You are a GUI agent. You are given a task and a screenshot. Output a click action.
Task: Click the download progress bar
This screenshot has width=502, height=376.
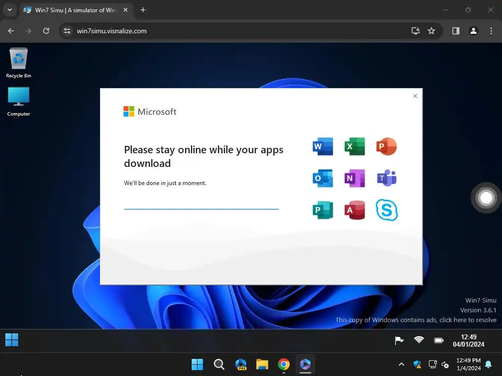tap(201, 209)
